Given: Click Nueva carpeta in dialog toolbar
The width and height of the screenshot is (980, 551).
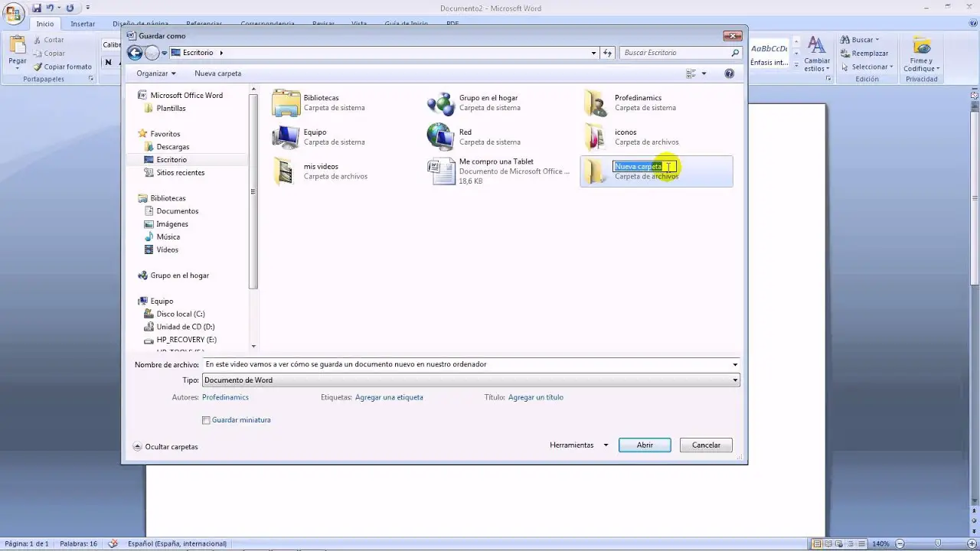Looking at the screenshot, I should click(x=218, y=73).
